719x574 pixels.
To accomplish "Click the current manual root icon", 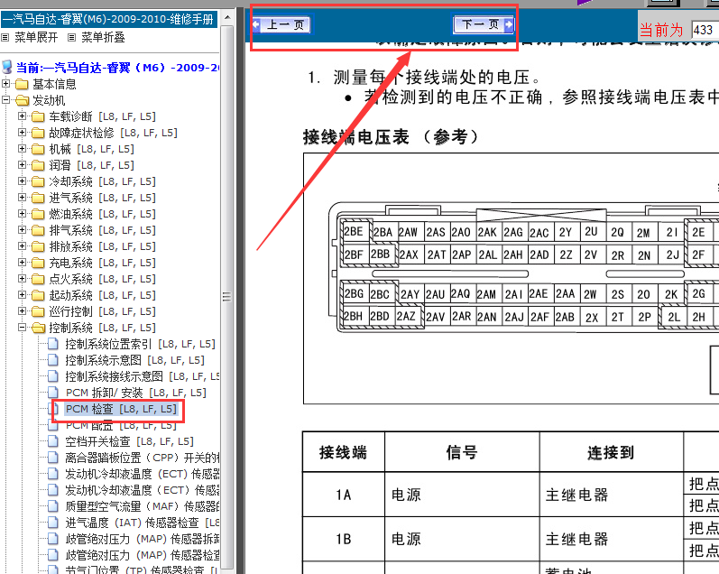I will tap(7, 67).
